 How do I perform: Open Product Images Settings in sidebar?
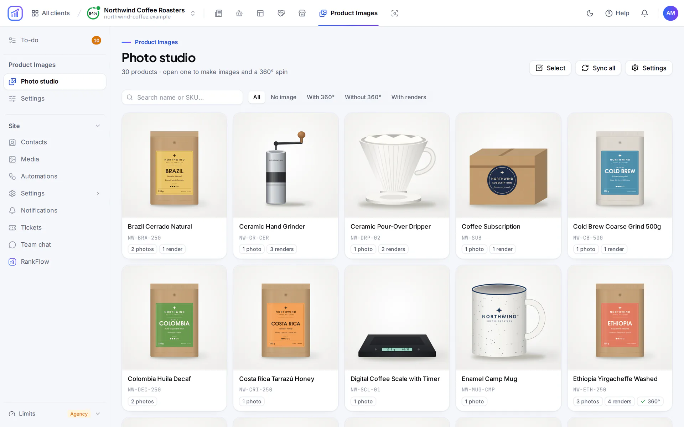55,99
